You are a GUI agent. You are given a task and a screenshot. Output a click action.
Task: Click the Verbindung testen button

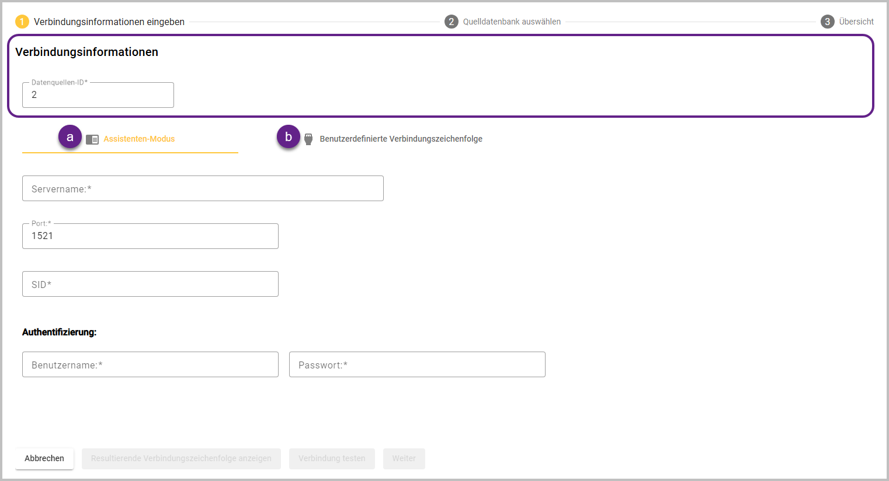tap(332, 459)
